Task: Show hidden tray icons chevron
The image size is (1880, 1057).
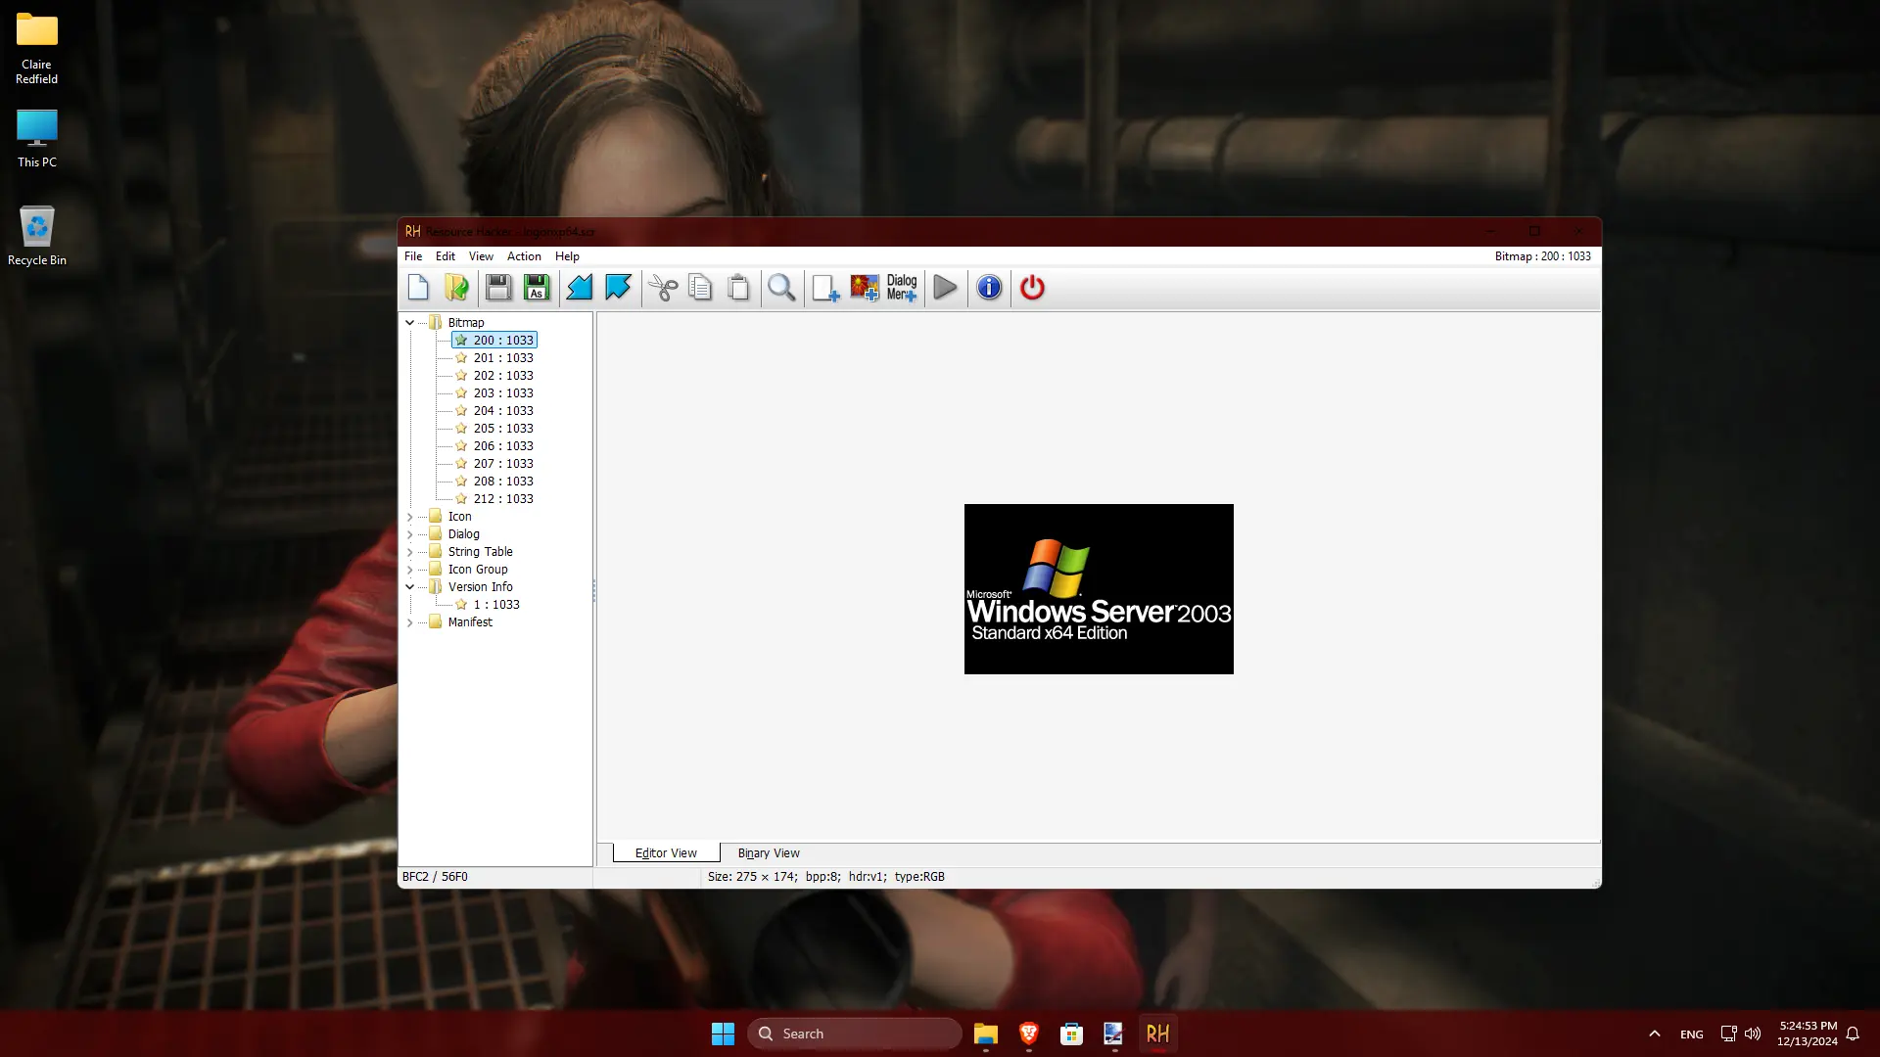Action: [1655, 1034]
